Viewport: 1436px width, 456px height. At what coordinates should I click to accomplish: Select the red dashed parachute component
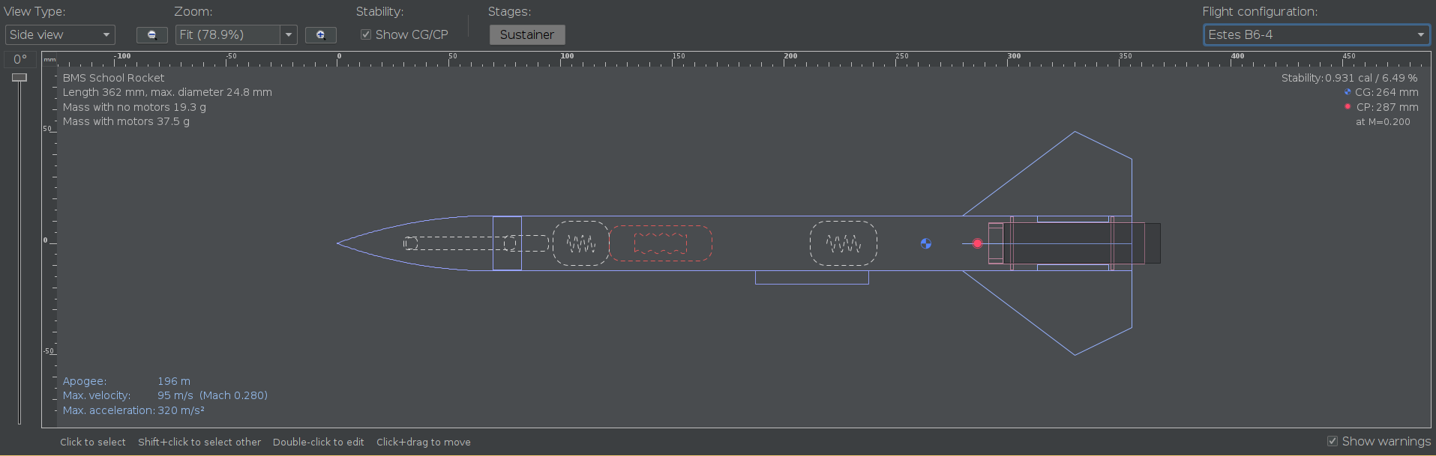(x=660, y=243)
